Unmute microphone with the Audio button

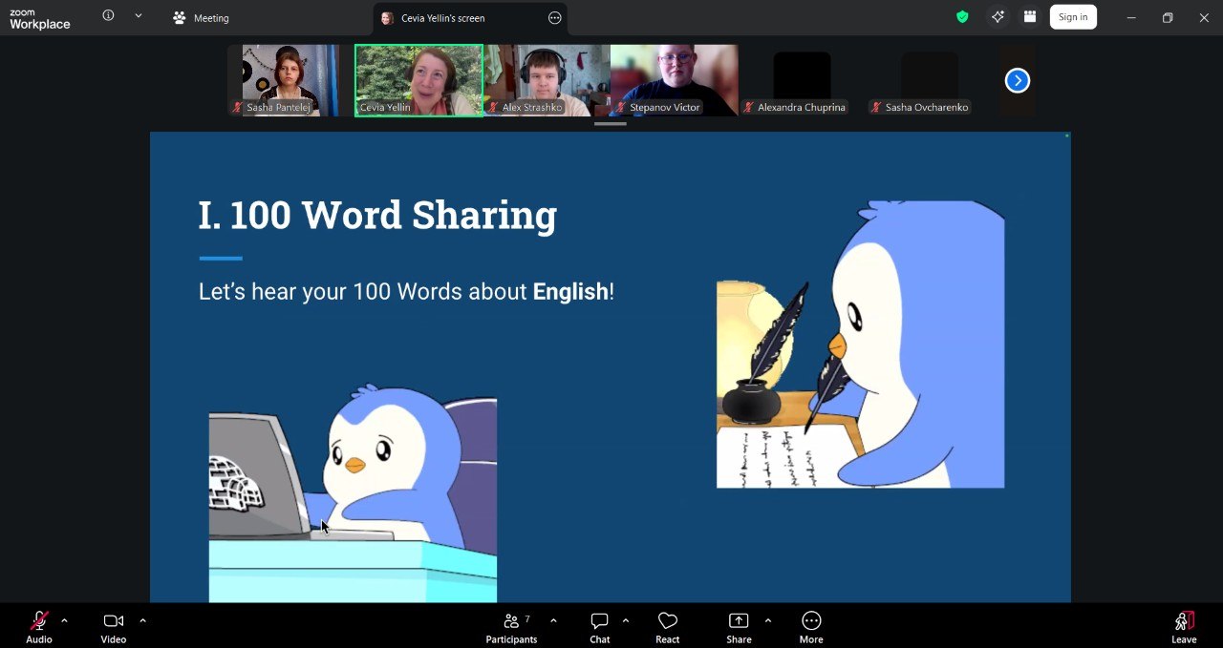[39, 627]
